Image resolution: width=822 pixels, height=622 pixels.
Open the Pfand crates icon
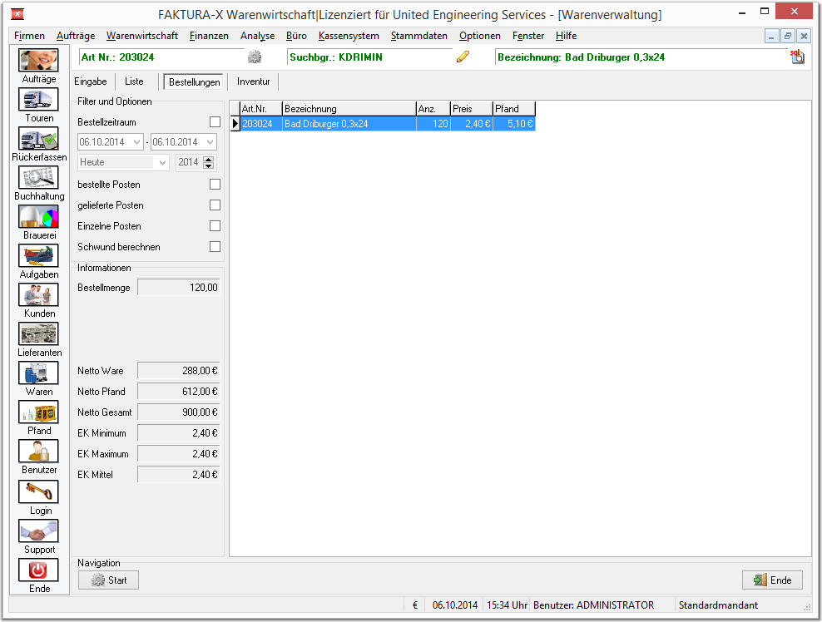pyautogui.click(x=39, y=412)
